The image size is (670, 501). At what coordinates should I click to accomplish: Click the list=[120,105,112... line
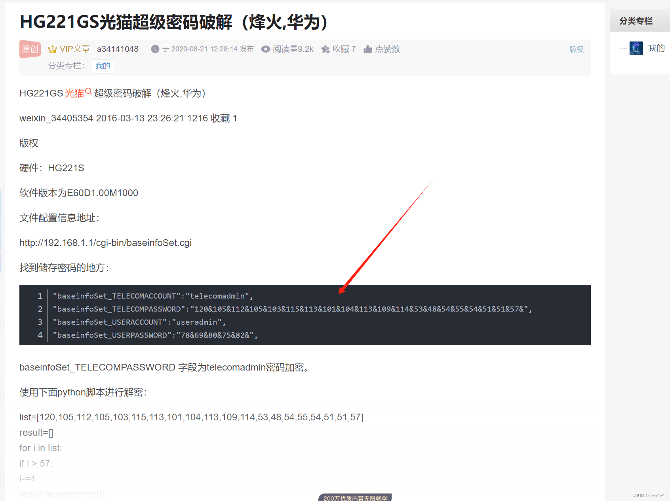(x=191, y=417)
